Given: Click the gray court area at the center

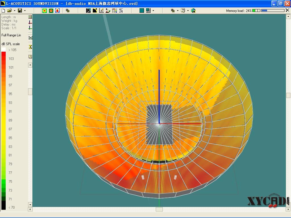Looking at the screenshot, I should [x=159, y=125].
